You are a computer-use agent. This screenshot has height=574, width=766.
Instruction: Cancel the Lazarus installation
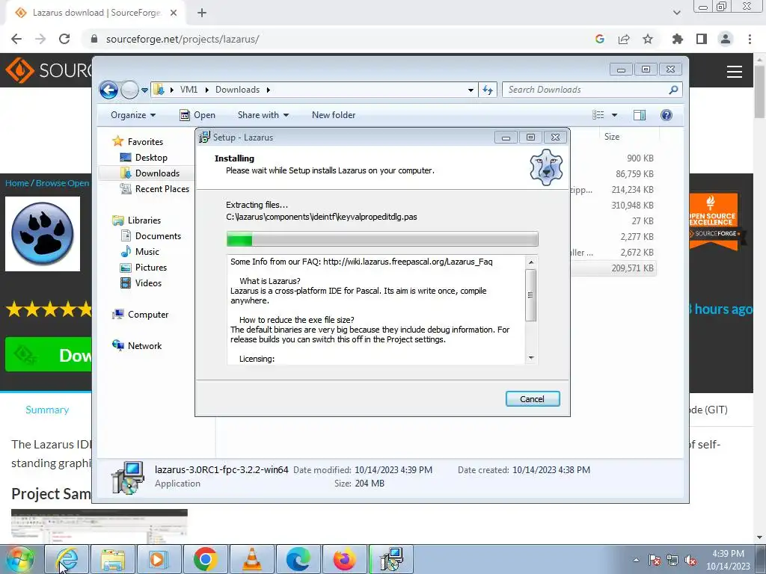(533, 399)
